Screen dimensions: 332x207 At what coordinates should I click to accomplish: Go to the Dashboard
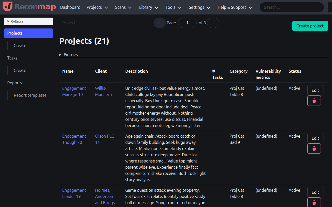click(70, 7)
